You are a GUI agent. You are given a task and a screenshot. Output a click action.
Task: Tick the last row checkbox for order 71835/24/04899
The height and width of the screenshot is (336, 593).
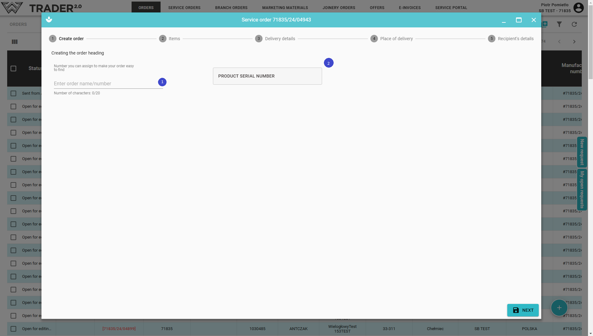pyautogui.click(x=13, y=329)
